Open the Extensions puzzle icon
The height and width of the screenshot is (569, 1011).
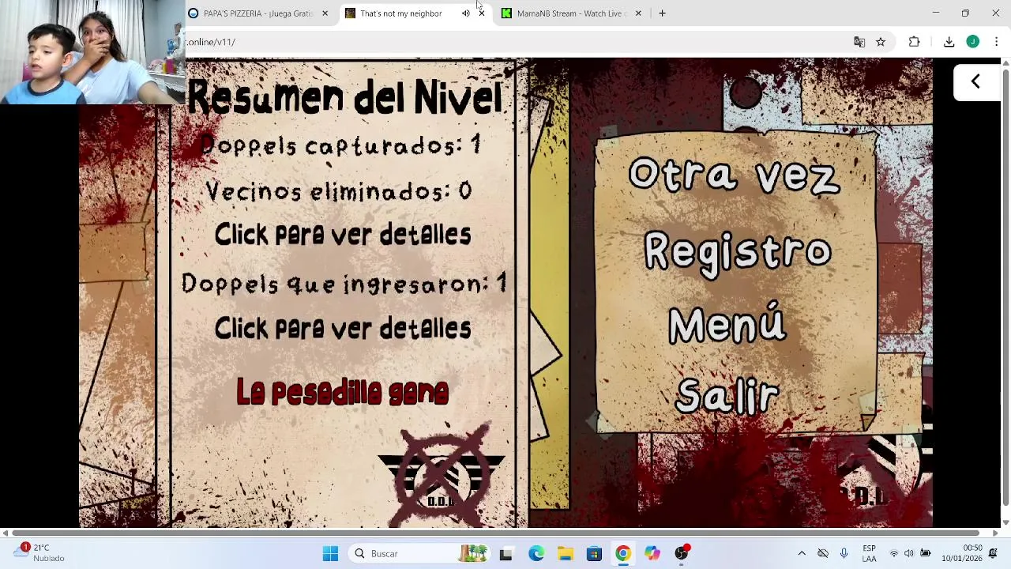click(x=914, y=42)
